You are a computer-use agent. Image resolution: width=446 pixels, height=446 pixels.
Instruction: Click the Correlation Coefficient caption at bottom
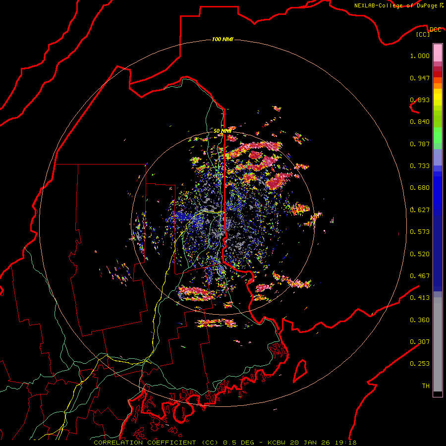pos(224,443)
